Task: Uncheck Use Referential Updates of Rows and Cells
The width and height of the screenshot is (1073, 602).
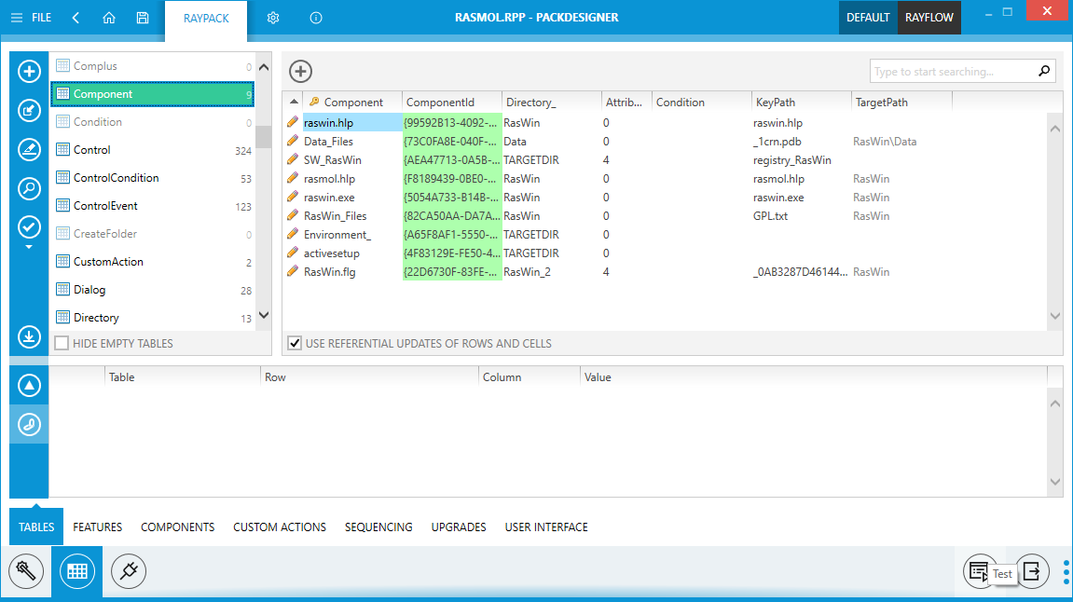Action: click(x=295, y=344)
